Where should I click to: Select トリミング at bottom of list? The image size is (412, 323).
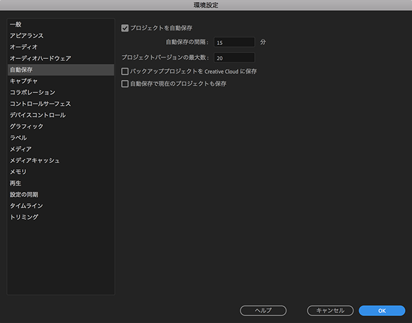[x=23, y=217]
